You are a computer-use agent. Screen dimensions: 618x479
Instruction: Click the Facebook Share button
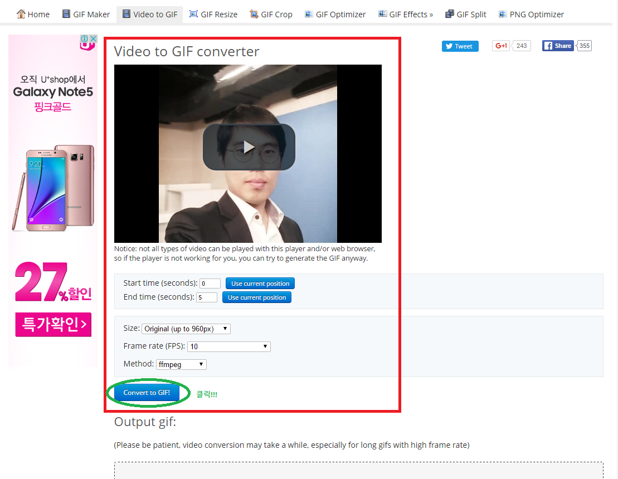[x=558, y=46]
